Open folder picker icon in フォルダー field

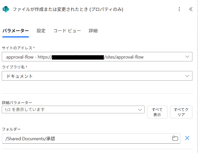coord(175,138)
